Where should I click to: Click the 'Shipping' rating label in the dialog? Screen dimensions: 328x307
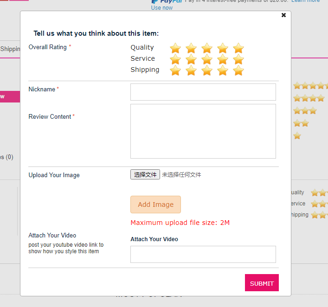pyautogui.click(x=145, y=70)
